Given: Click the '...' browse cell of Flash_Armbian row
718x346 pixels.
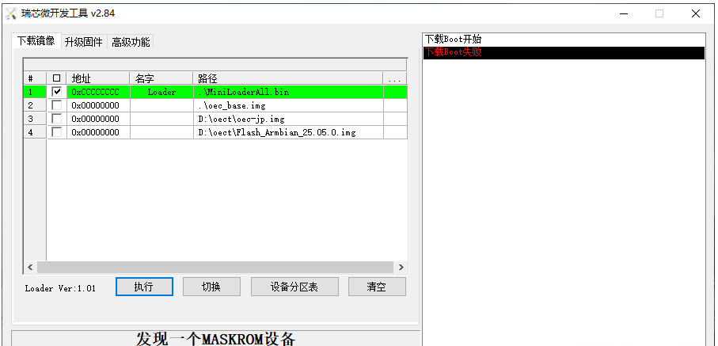Looking at the screenshot, I should (395, 132).
